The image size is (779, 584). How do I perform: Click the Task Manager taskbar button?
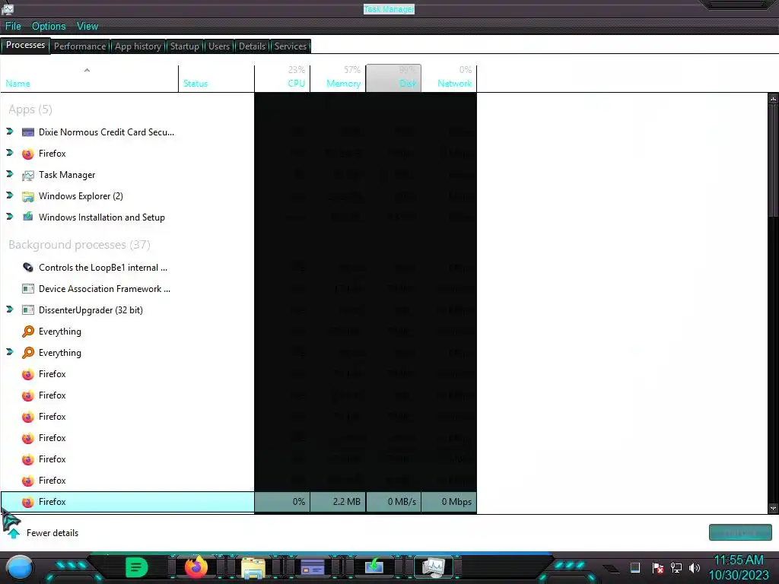pyautogui.click(x=434, y=567)
